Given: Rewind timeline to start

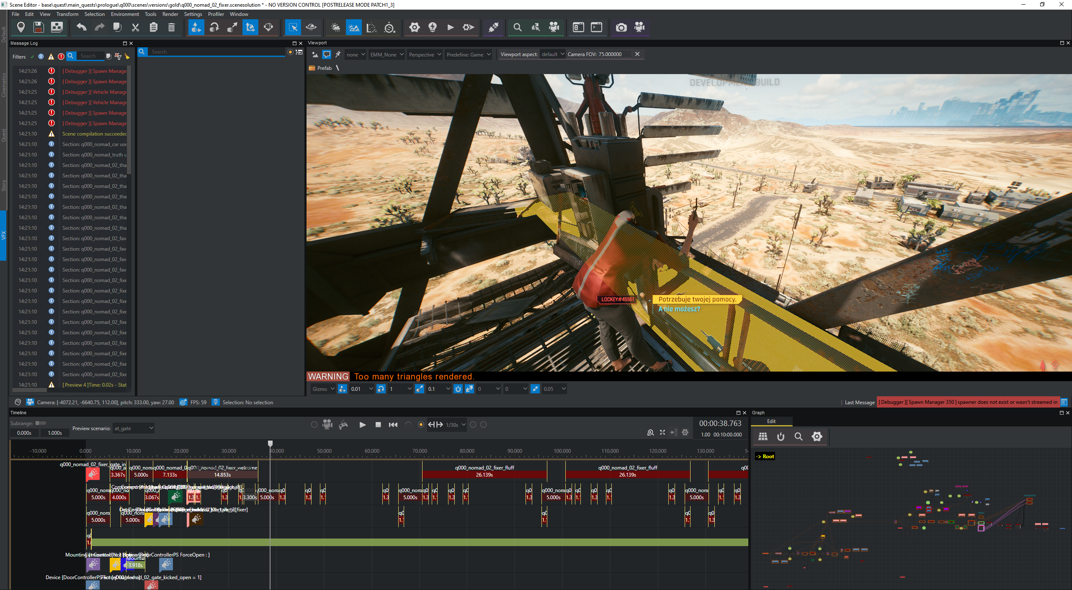Looking at the screenshot, I should point(393,425).
